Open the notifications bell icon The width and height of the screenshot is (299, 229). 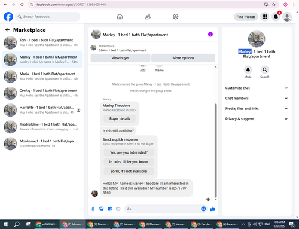coord(276,17)
